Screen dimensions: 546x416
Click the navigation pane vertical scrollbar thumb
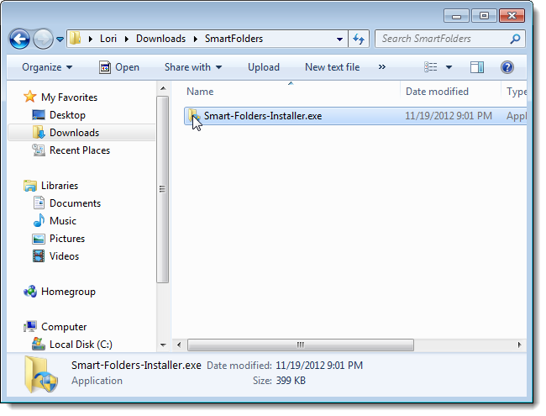(x=163, y=189)
